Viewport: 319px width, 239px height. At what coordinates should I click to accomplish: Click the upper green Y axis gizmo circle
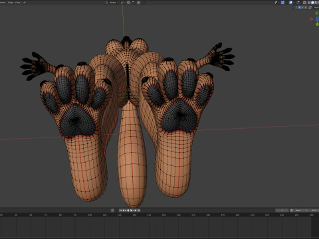pyautogui.click(x=317, y=13)
